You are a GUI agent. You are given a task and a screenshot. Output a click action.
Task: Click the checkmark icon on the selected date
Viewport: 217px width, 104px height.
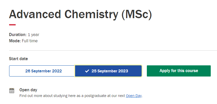pos(87,71)
